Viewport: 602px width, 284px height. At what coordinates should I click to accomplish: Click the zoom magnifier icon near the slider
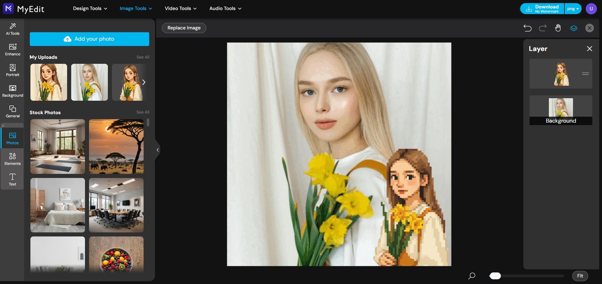click(472, 276)
